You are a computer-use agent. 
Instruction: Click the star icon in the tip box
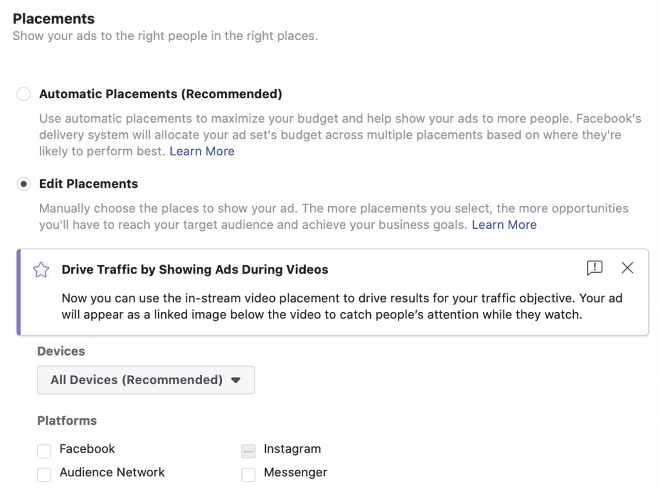click(x=41, y=270)
